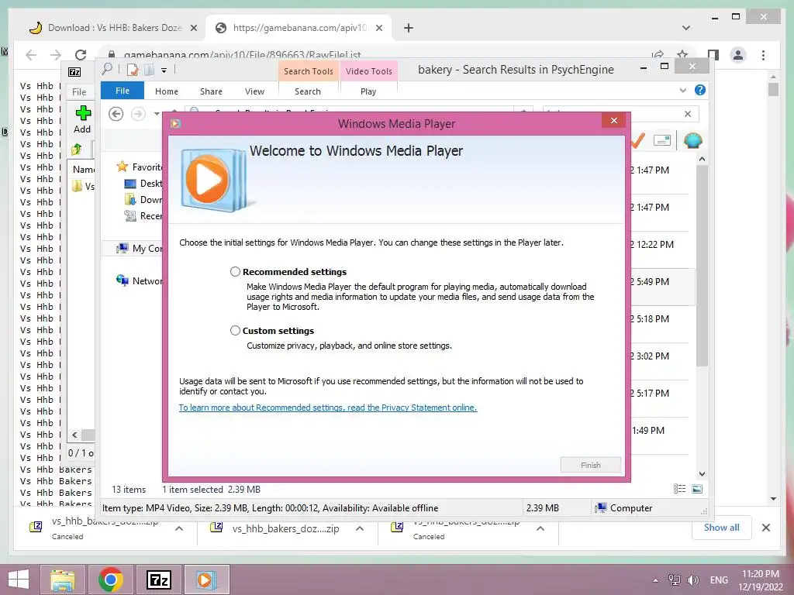Close the Windows Media Player dialog
This screenshot has height=595, width=794.
tap(614, 120)
